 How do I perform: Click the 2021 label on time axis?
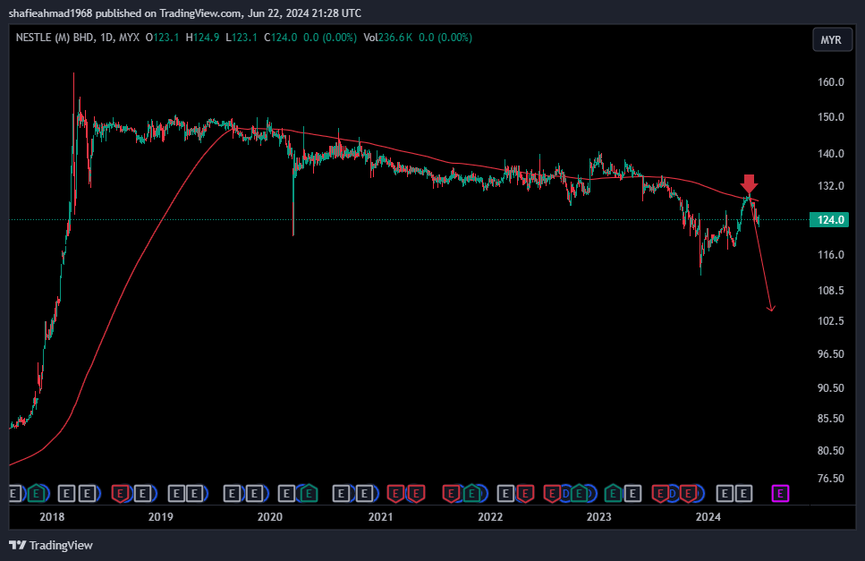pos(381,517)
